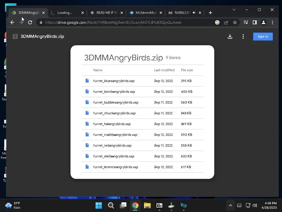Click furret_bluesangrybirds.vxp file name

[114, 81]
